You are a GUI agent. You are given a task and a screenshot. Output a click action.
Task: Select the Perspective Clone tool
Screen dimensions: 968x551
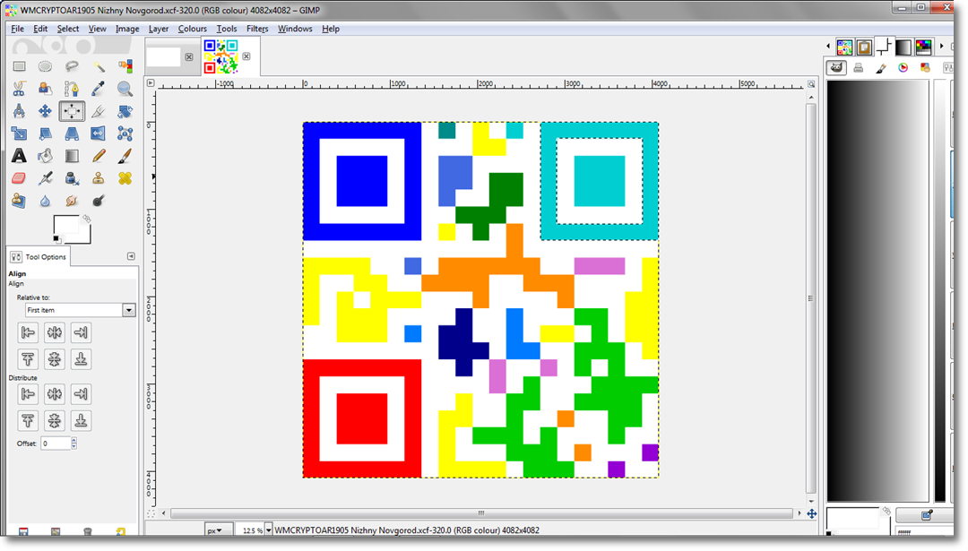[x=19, y=202]
